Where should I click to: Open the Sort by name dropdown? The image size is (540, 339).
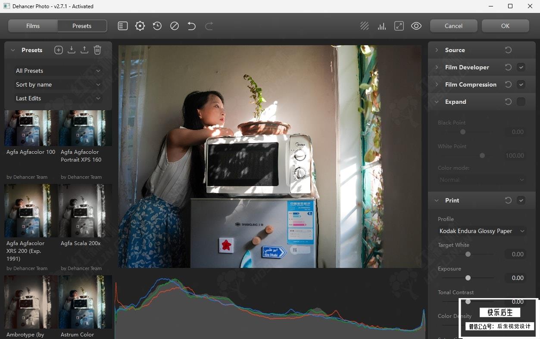click(x=58, y=84)
